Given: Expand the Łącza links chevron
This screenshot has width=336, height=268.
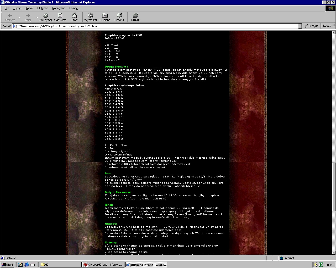Looking at the screenshot, I should click(x=334, y=26).
